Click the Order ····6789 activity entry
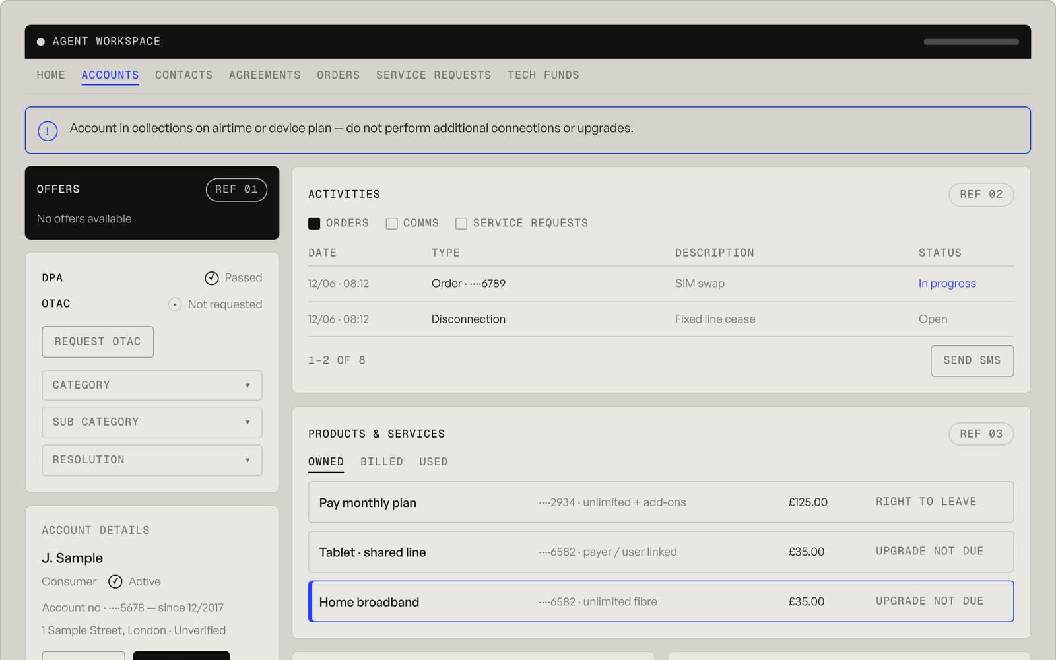Image resolution: width=1056 pixels, height=660 pixels. (469, 284)
